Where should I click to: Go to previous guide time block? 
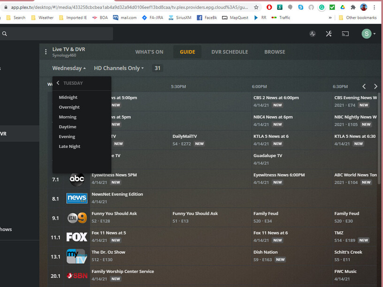click(x=364, y=86)
